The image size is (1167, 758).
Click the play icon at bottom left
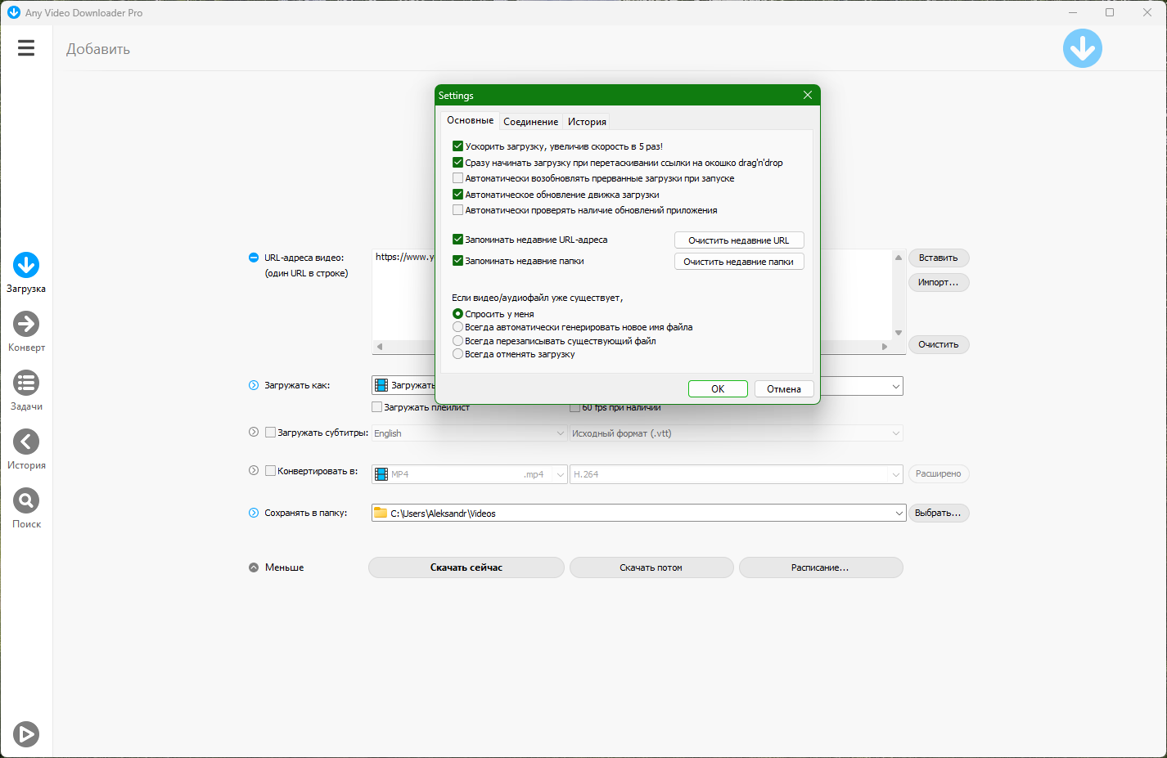point(26,734)
